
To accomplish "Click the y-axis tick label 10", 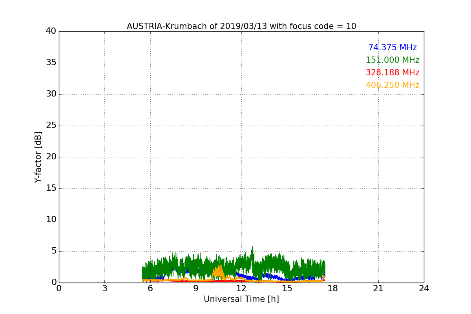I will [x=51, y=220].
